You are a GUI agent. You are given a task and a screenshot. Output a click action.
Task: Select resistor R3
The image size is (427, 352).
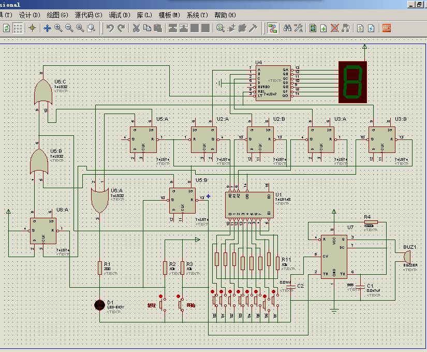[x=182, y=267]
